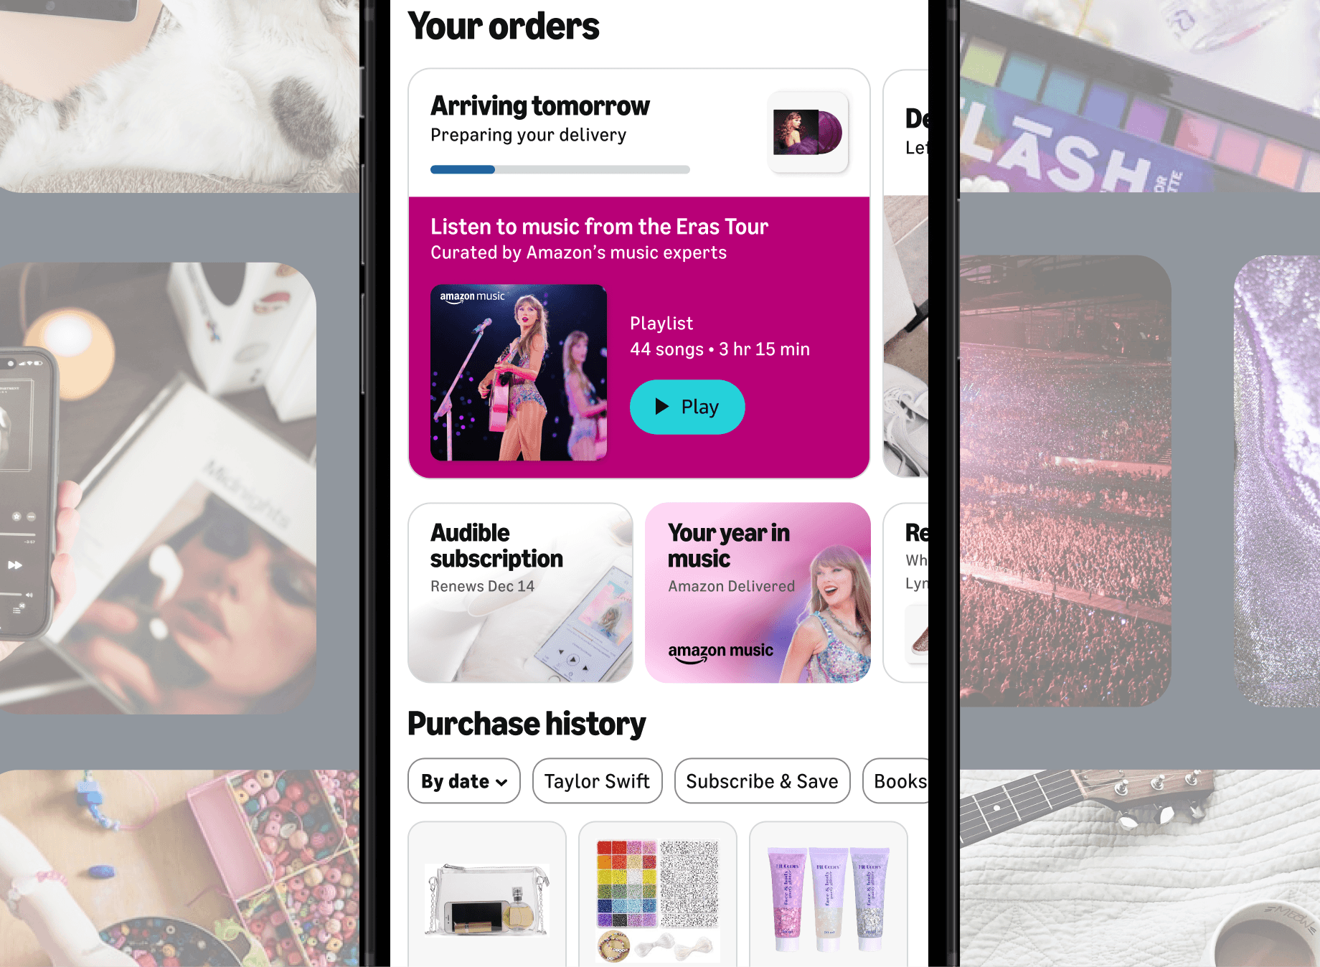1320x967 pixels.
Task: Select the Books filter chip
Action: coord(896,781)
